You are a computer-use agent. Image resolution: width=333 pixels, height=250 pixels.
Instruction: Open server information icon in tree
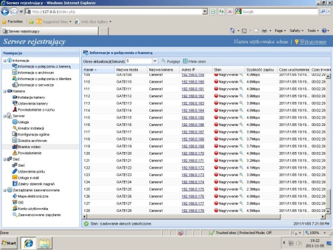[15, 85]
